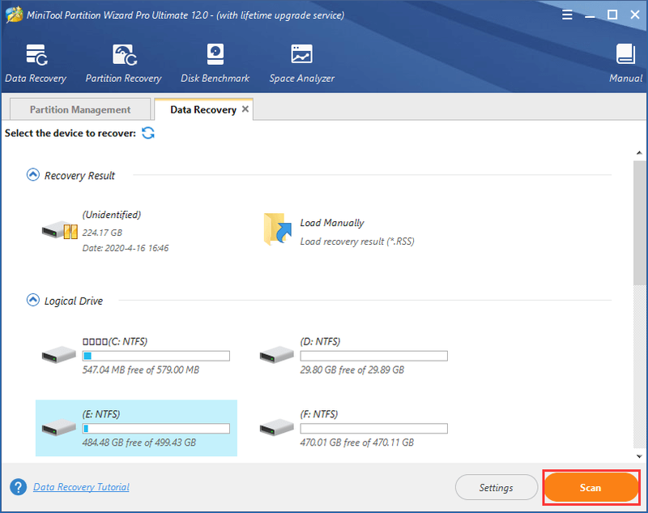Open the Data Recovery Tutorial link
The width and height of the screenshot is (648, 513).
coord(82,487)
